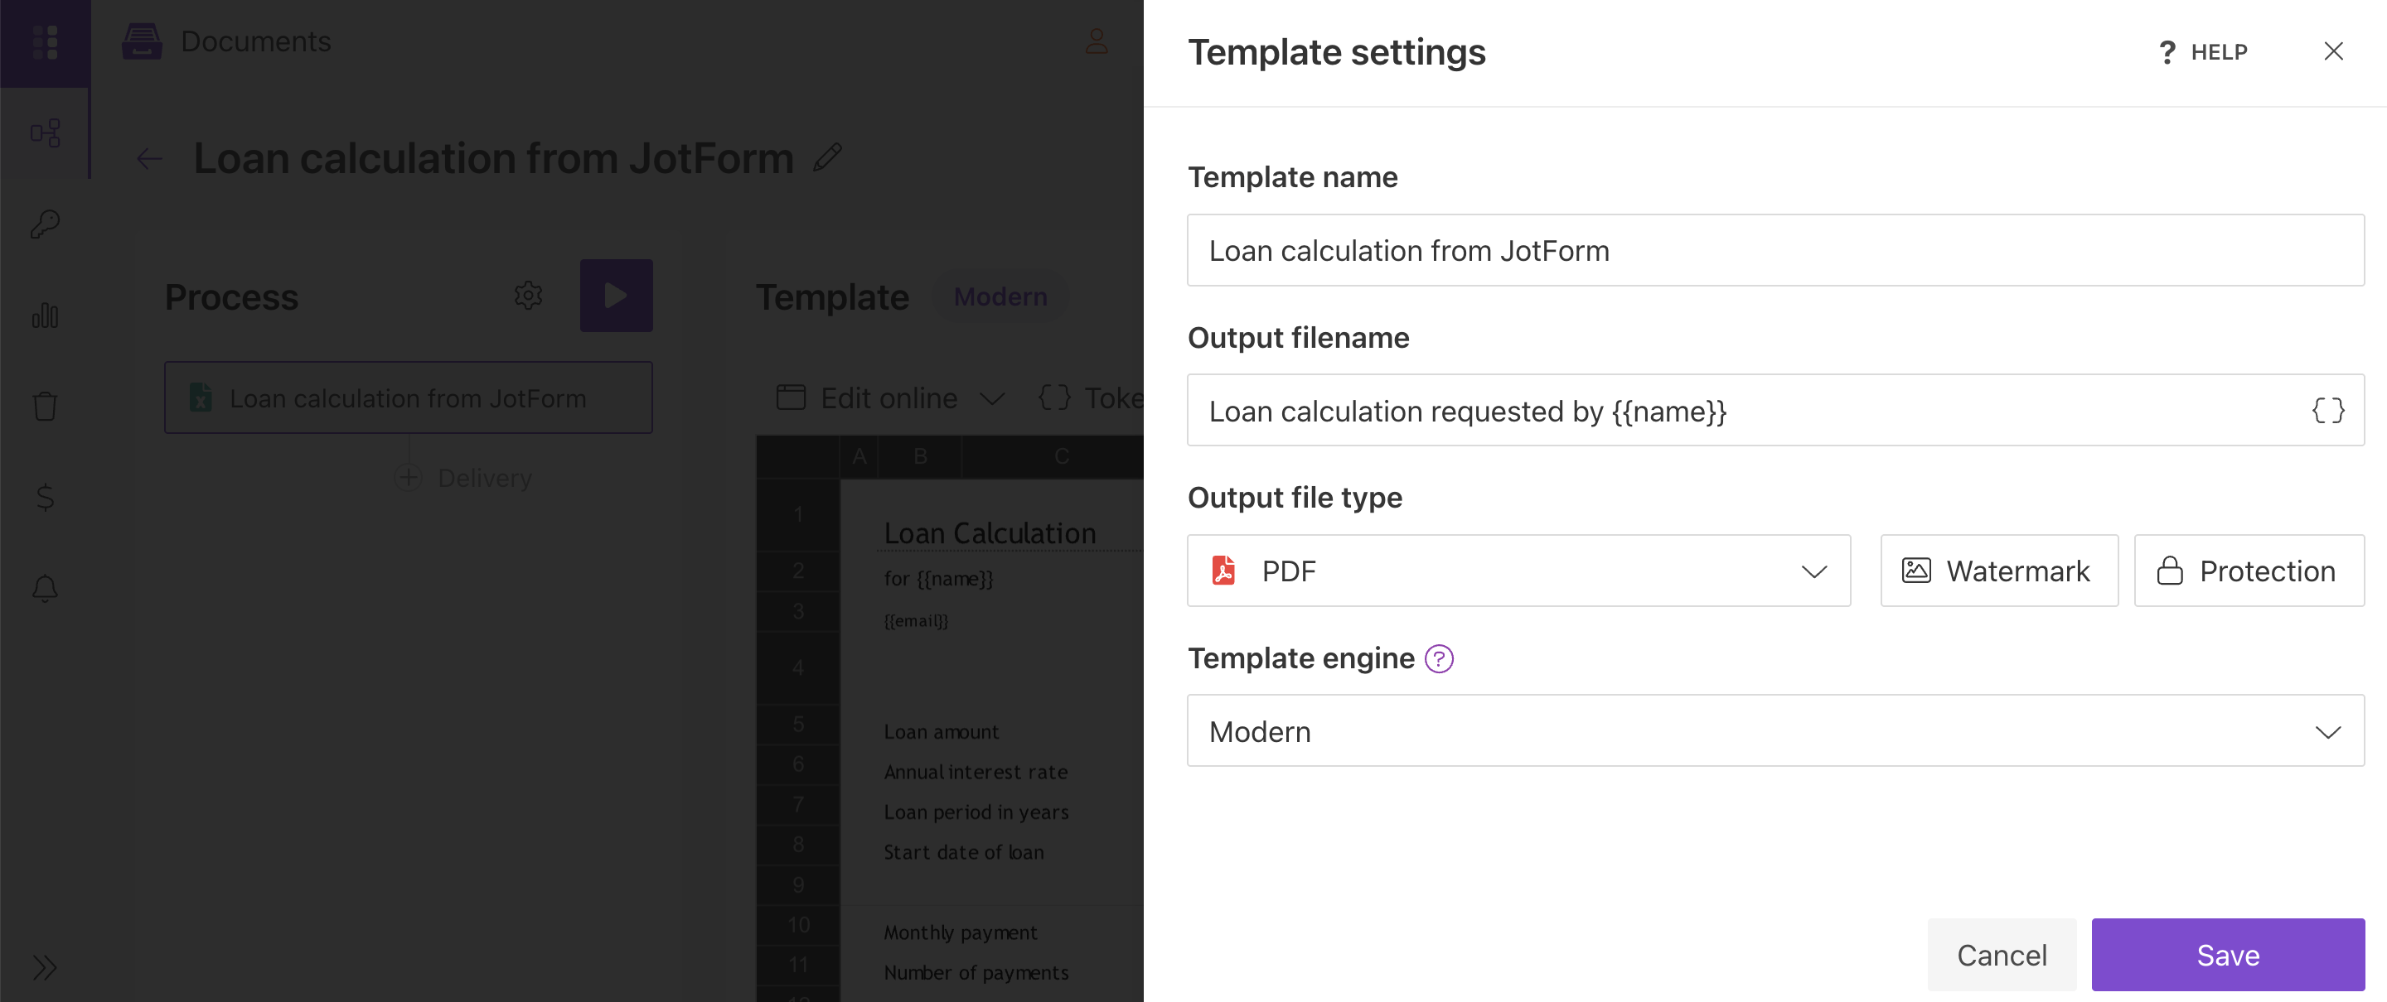Show Template engine help tooltip
Screen dimensions: 2387x1002
(1438, 659)
